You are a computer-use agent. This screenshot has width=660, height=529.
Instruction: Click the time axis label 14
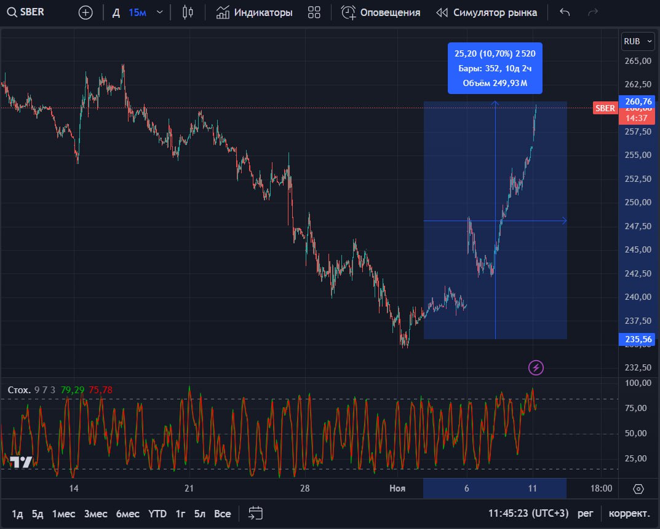tap(74, 488)
